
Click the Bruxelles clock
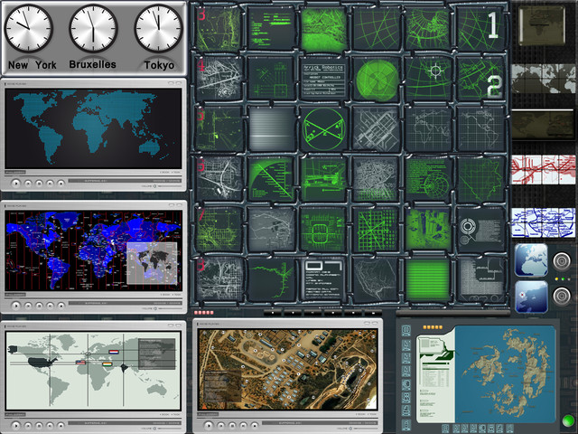[x=93, y=28]
